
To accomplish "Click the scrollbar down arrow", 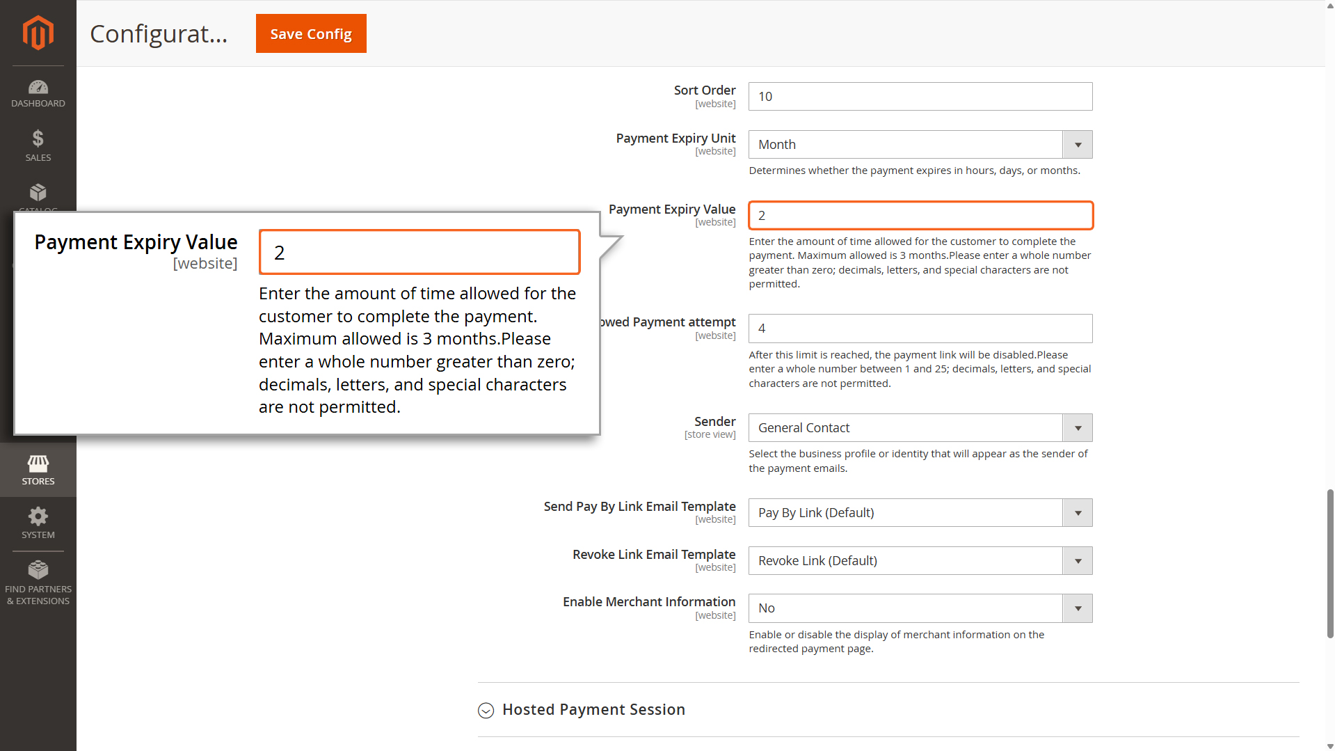I will coord(1330,746).
